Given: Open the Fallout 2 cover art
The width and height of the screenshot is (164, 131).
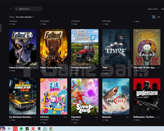Looking at the screenshot, I should [23, 47].
